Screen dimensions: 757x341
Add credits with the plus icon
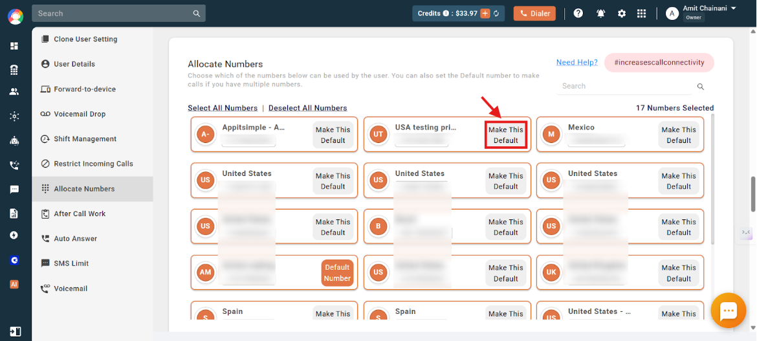(486, 14)
